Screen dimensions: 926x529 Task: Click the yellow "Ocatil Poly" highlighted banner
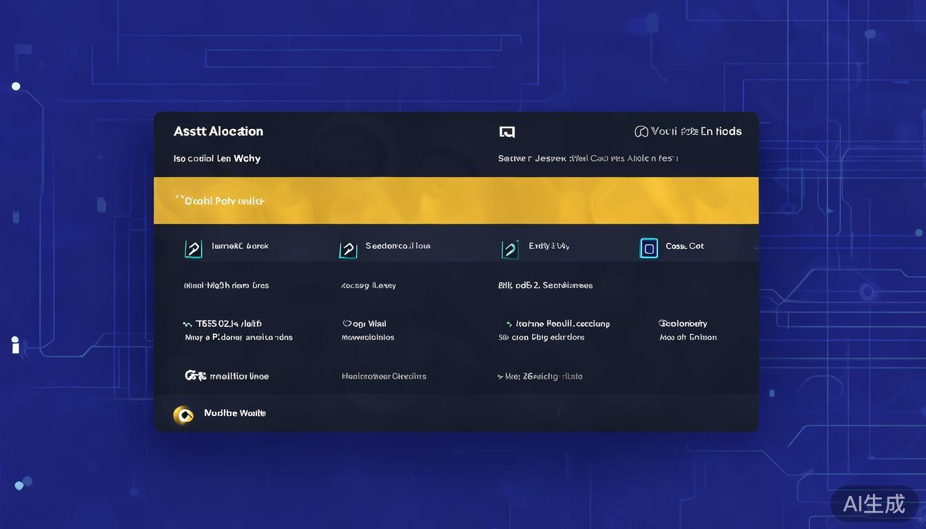[455, 200]
